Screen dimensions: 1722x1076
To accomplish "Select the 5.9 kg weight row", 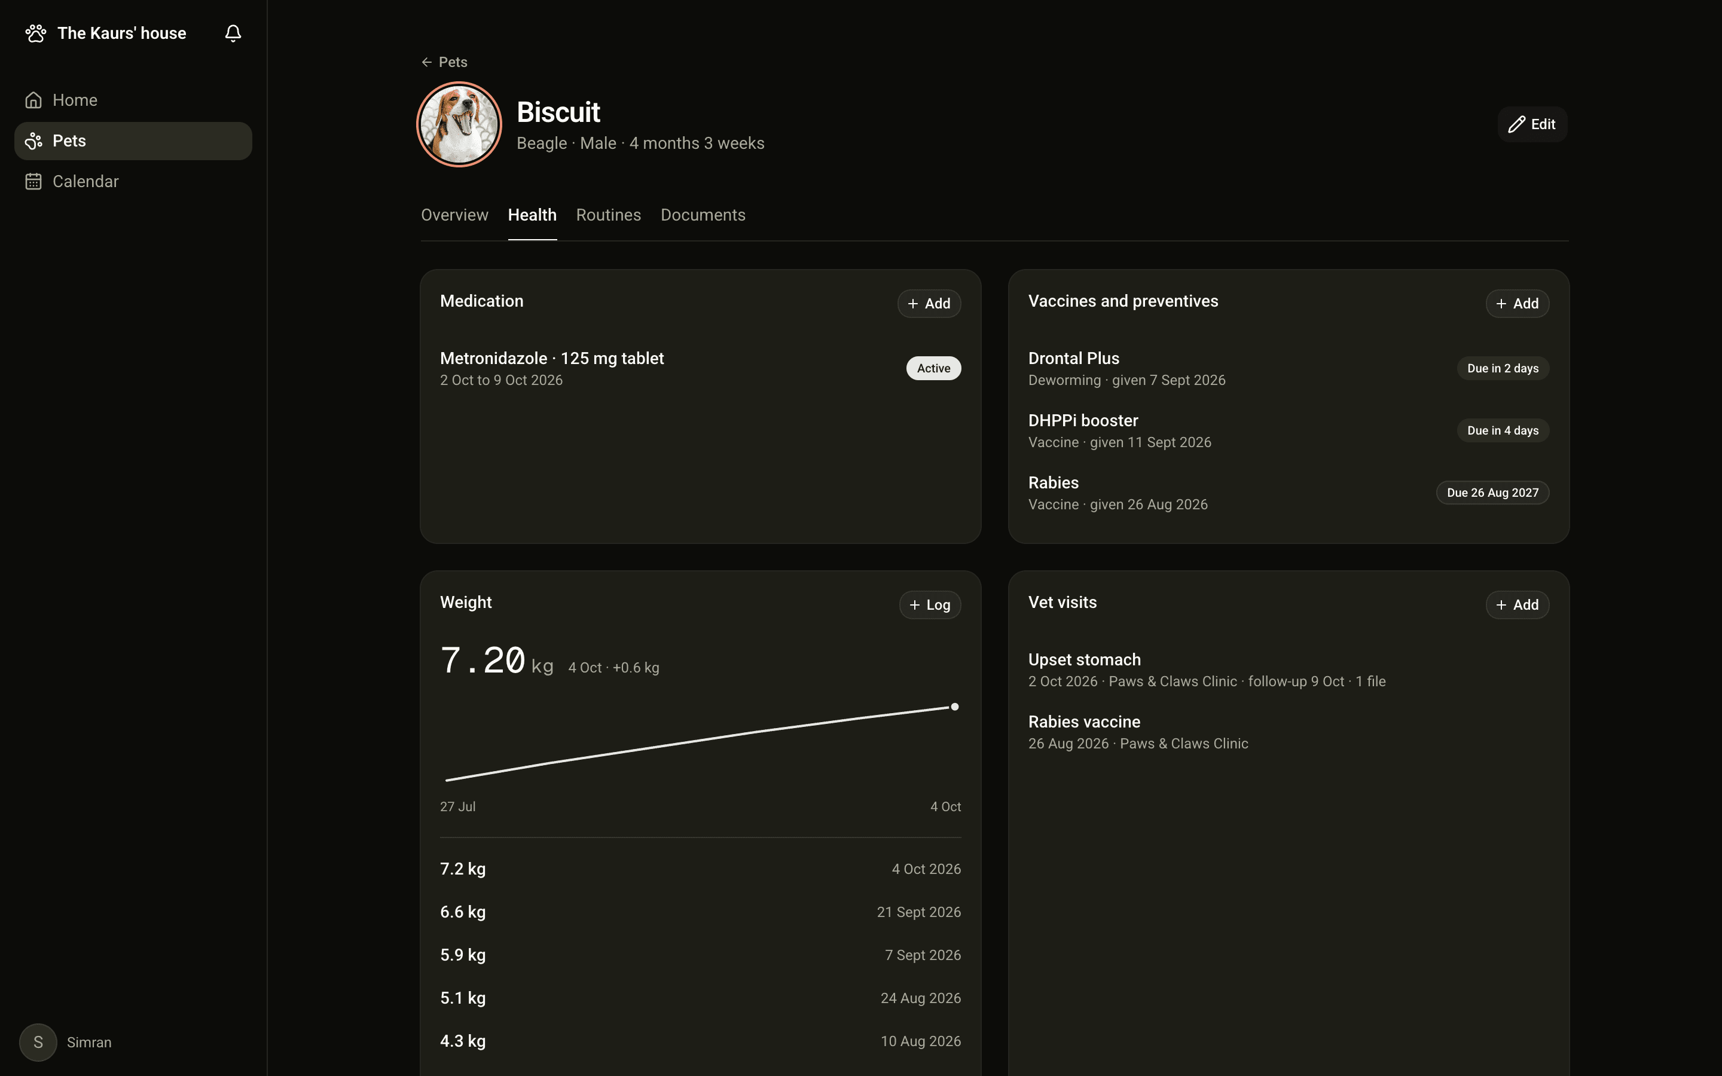I will 700,955.
